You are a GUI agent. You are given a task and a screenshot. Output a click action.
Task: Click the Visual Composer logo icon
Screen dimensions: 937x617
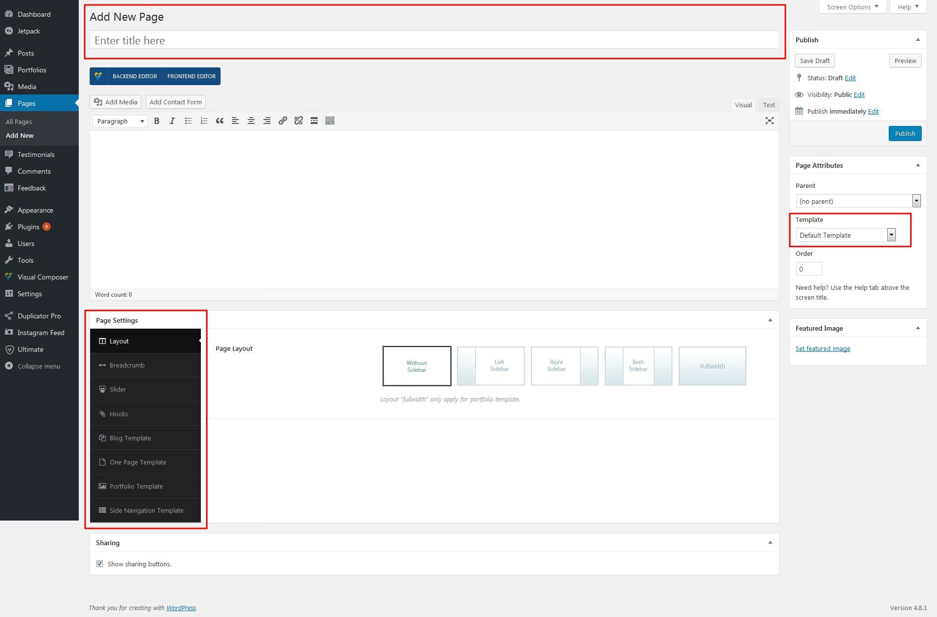coord(98,76)
